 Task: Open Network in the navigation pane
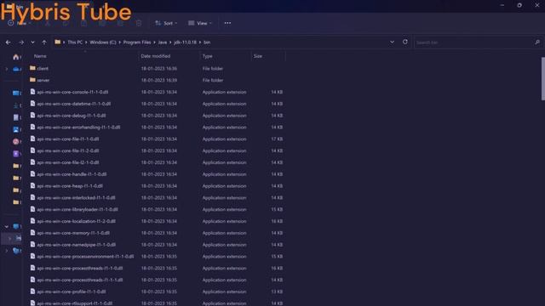pos(16,251)
